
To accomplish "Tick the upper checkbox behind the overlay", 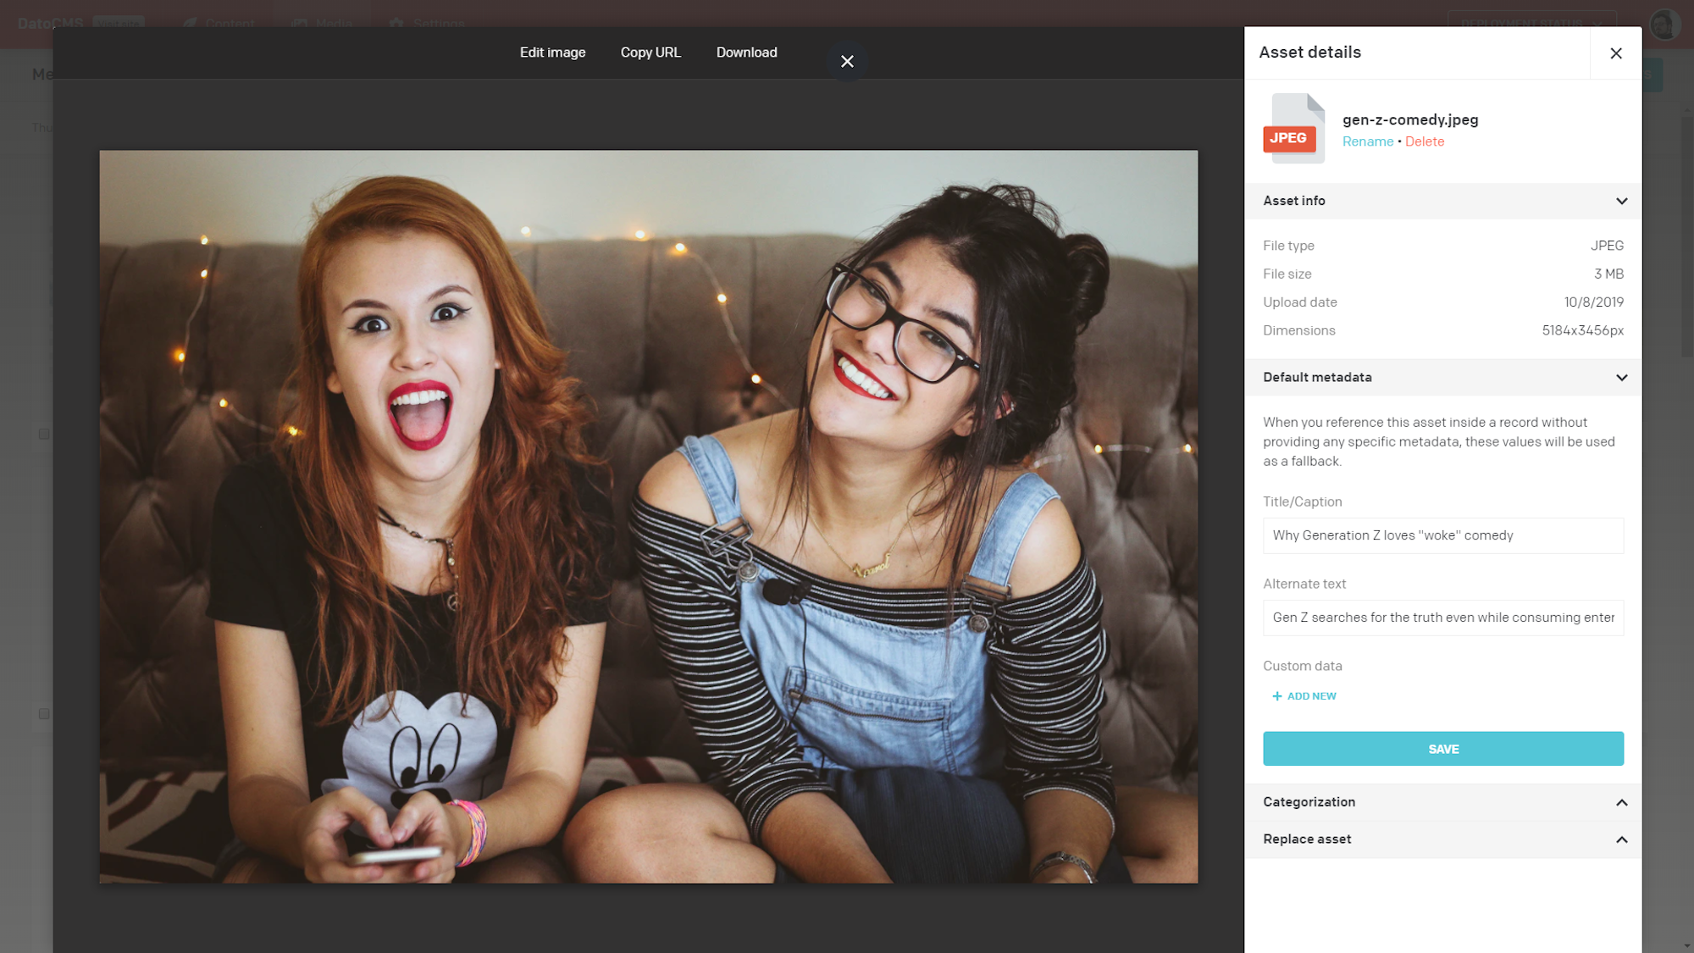I will click(x=44, y=435).
